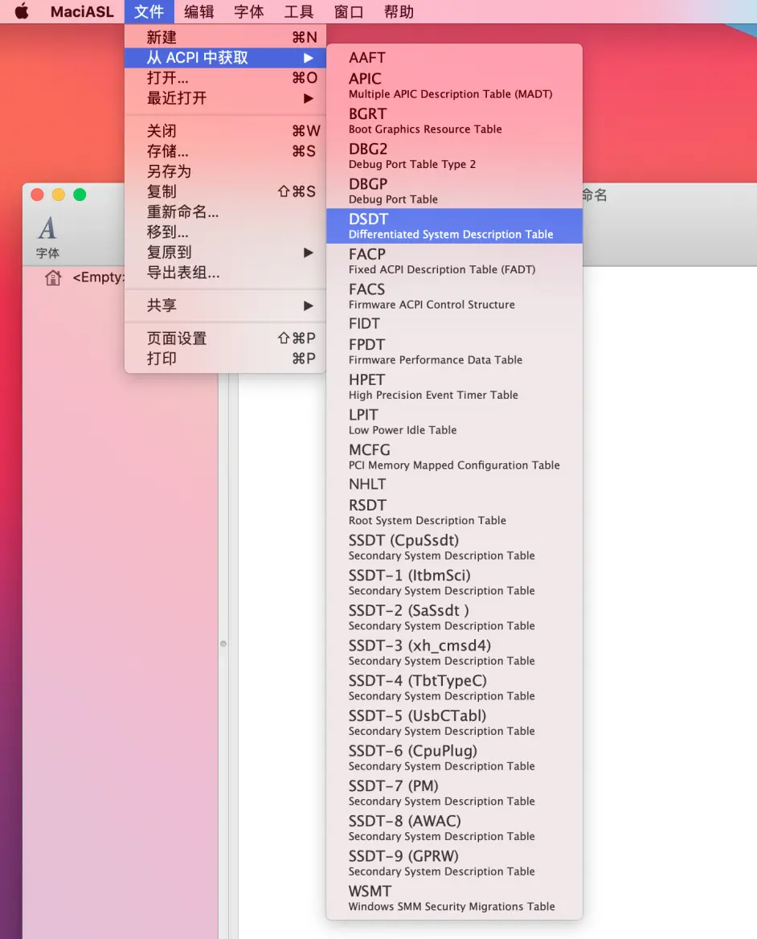The width and height of the screenshot is (757, 939).
Task: Close the MaciASL window with red button
Action: pos(37,195)
